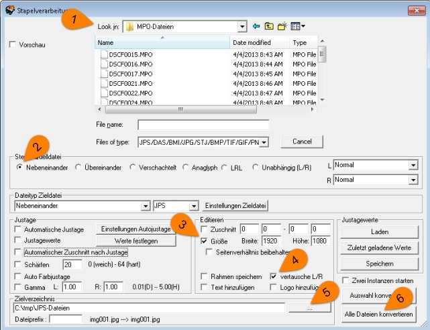The width and height of the screenshot is (430, 330).
Task: Click the back arrow navigation icon
Action: (x=256, y=26)
